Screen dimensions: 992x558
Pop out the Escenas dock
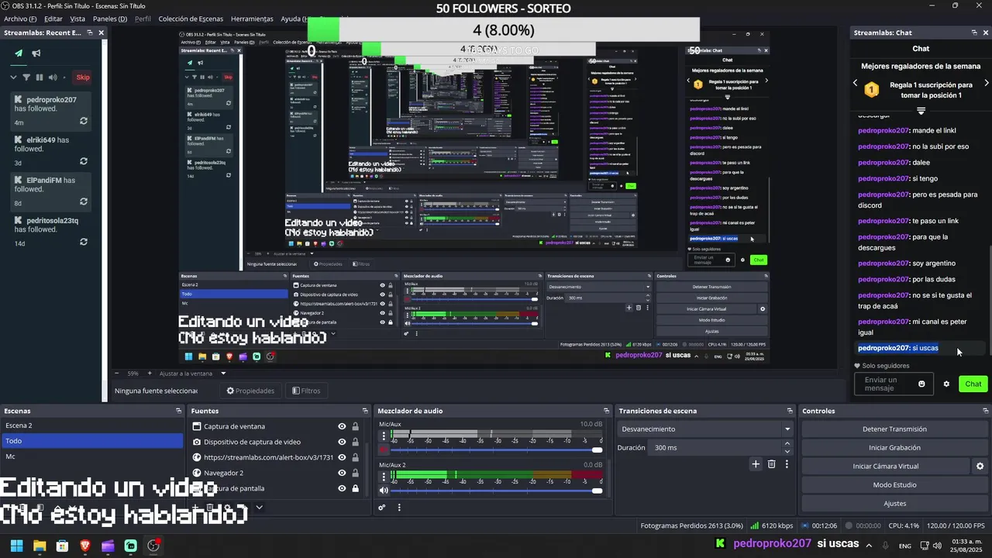click(178, 411)
